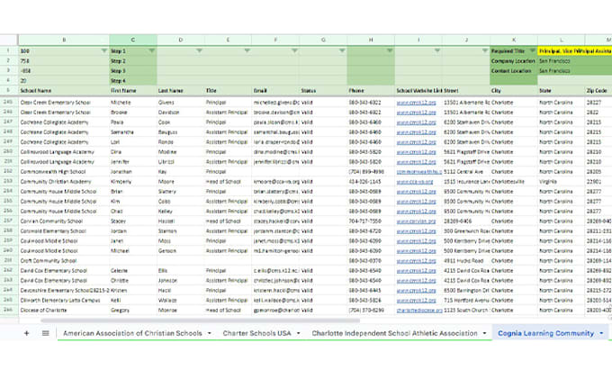Select Cotswold Elementary School cell
Screen dimensions: 612x370
coord(64,231)
